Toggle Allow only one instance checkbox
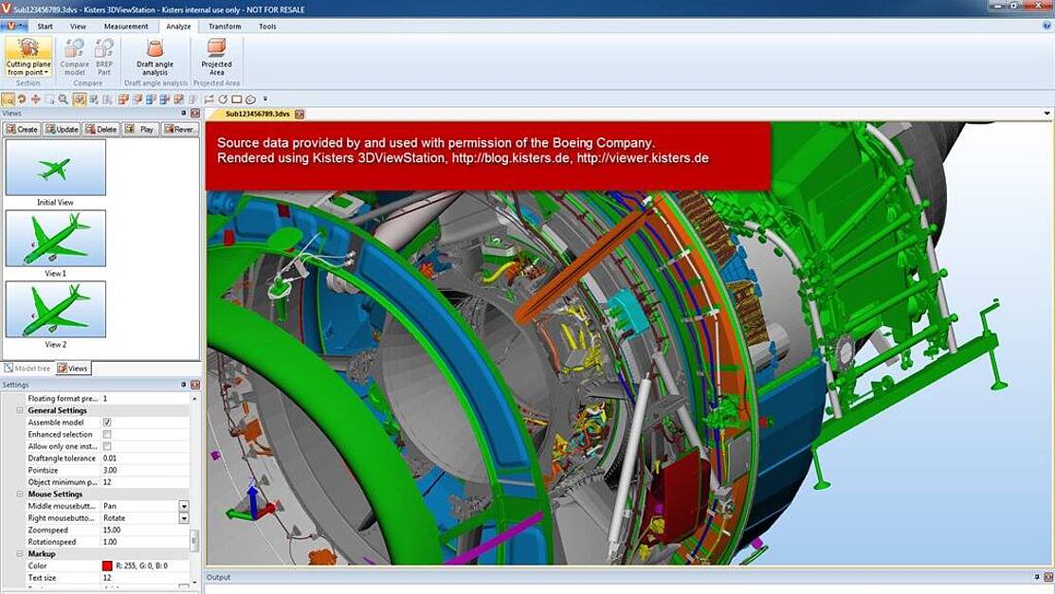Image resolution: width=1055 pixels, height=594 pixels. click(107, 446)
